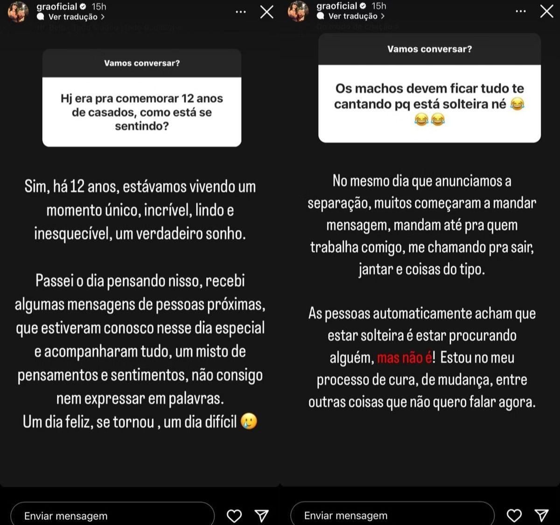Open the three-dot menu on the right story
The image size is (560, 525).
point(521,11)
